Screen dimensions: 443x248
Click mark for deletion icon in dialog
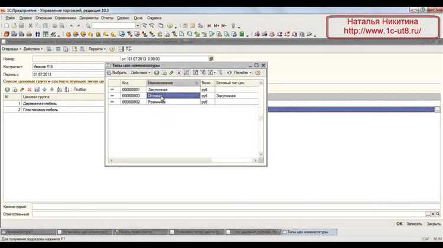(179, 72)
